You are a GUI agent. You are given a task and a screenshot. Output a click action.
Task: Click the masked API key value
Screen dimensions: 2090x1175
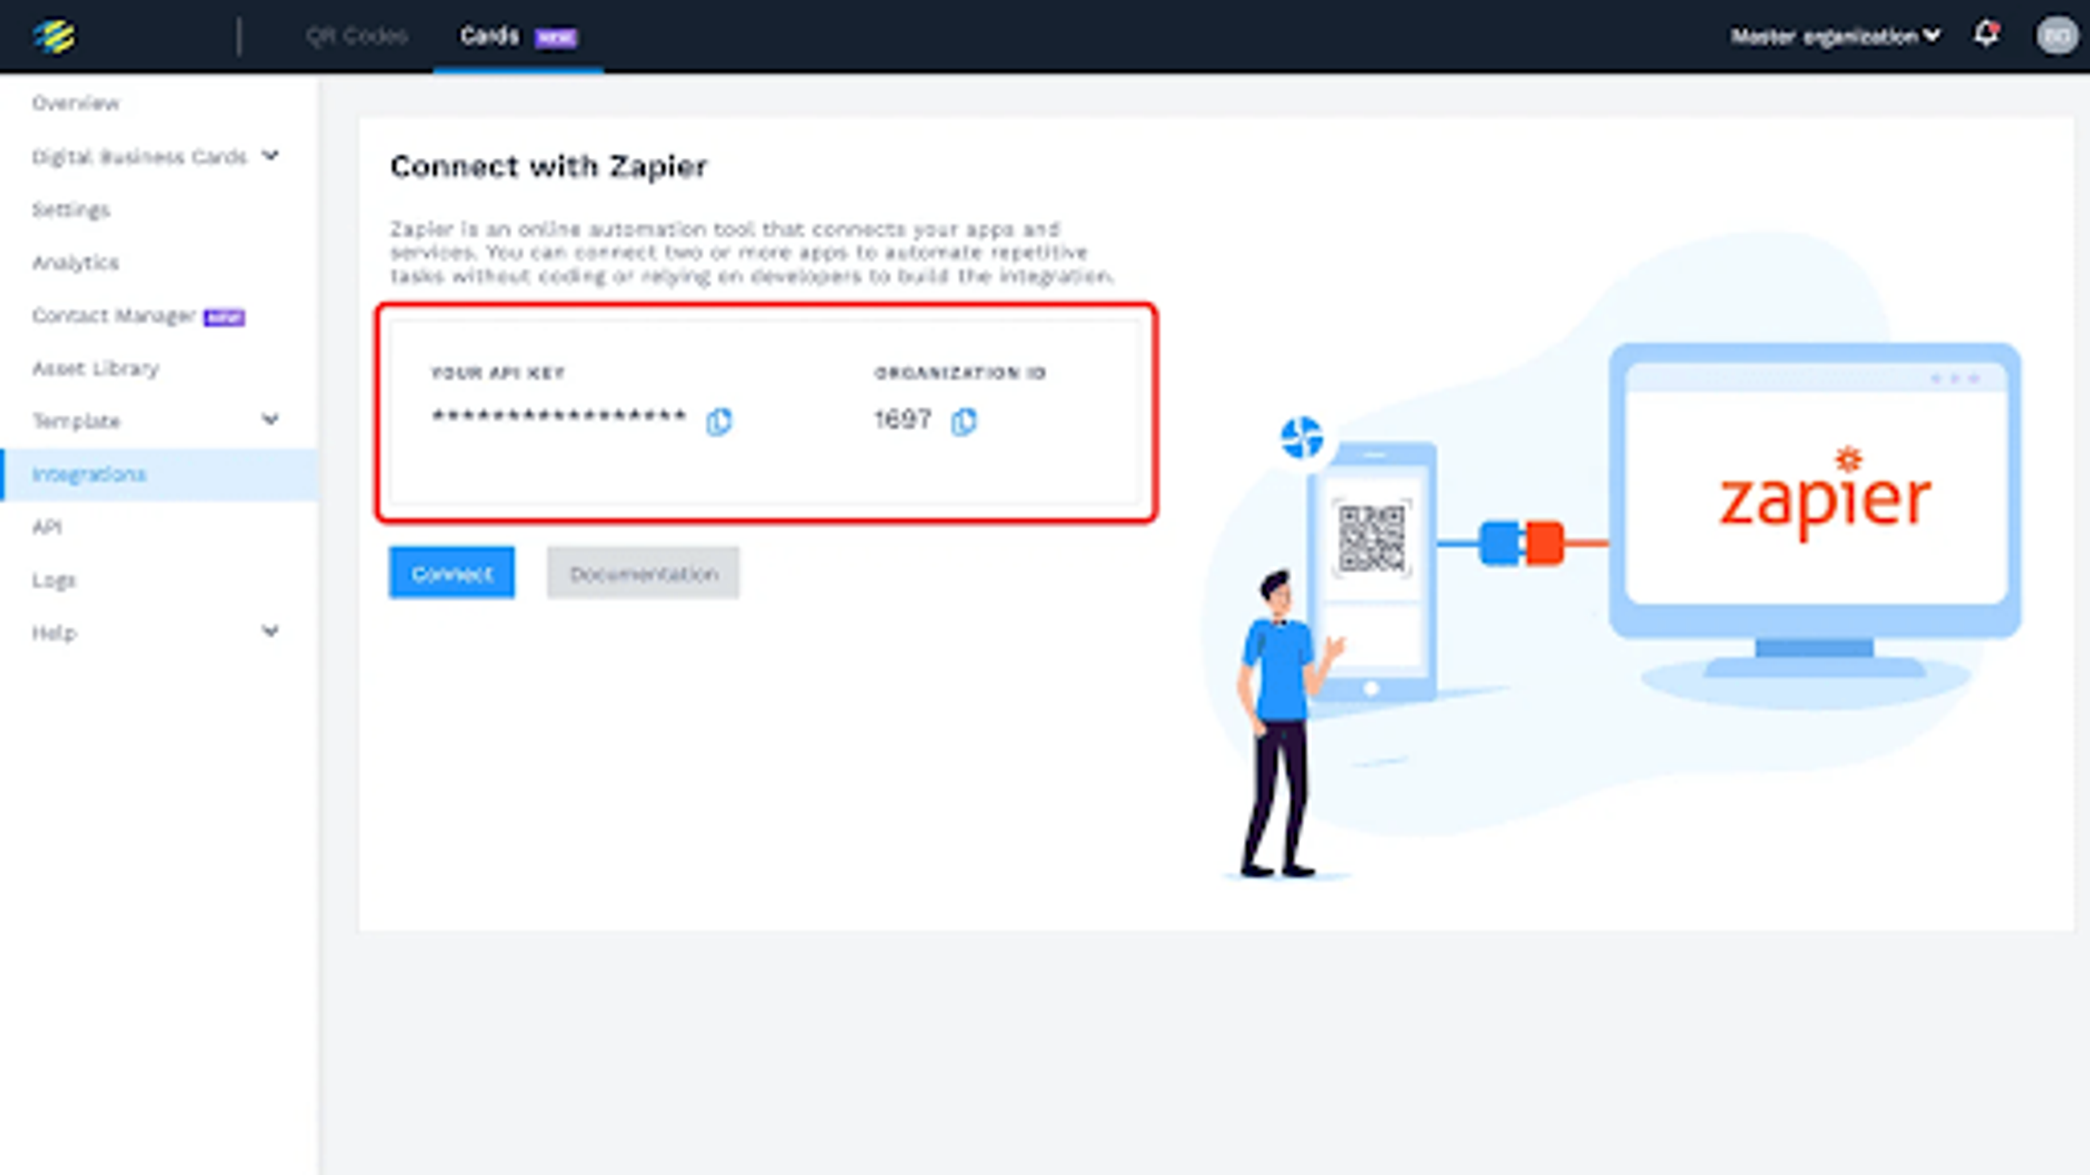click(x=559, y=417)
